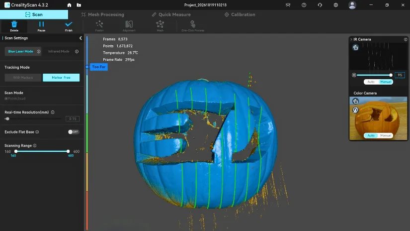Click the Mesh tool icon
Screen dimensions: 410x231
click(x=160, y=24)
